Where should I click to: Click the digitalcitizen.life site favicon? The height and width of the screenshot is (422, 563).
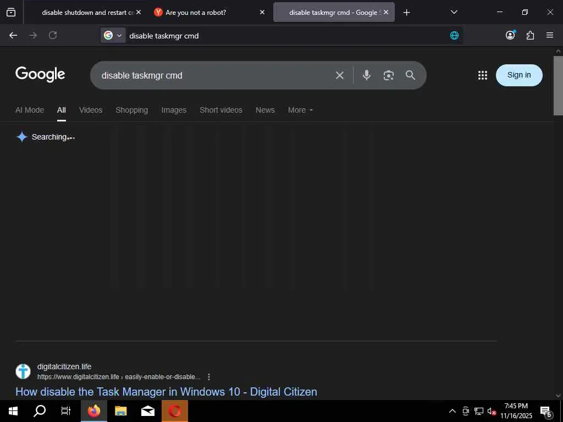point(23,371)
